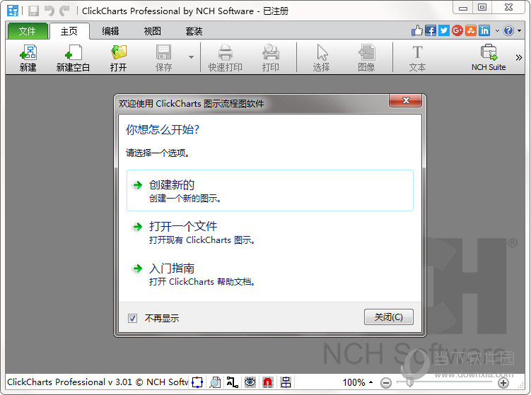Select the 选择 (Select) cursor tool
This screenshot has width=531, height=395.
click(x=321, y=57)
